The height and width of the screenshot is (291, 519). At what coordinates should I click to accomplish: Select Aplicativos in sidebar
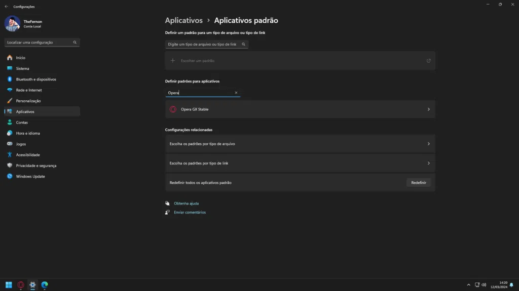pos(42,111)
